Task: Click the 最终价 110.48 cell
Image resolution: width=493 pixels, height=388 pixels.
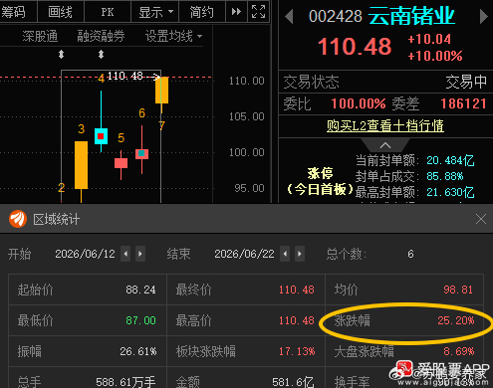Action: pos(246,290)
